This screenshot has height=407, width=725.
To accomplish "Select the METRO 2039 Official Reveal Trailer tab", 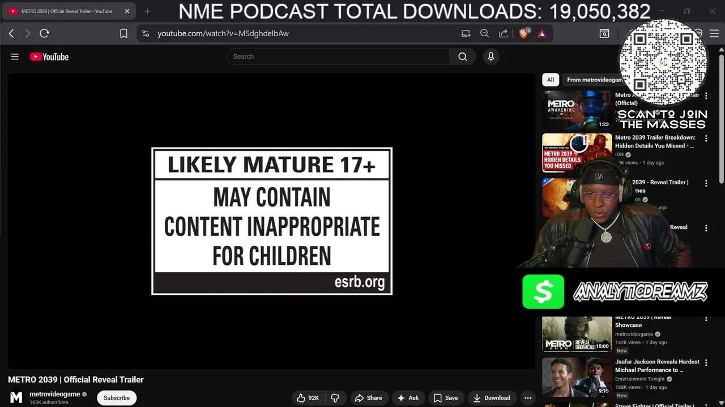I will point(69,11).
